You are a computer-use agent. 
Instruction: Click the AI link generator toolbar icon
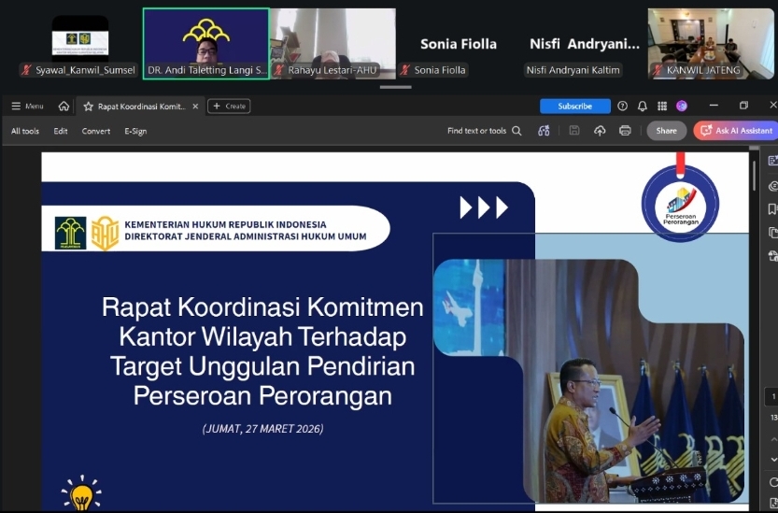pos(544,131)
